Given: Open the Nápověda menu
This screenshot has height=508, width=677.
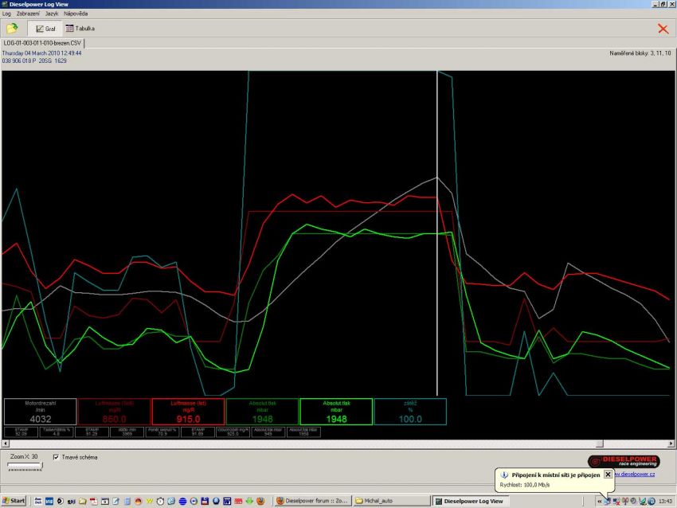Looking at the screenshot, I should click(76, 14).
